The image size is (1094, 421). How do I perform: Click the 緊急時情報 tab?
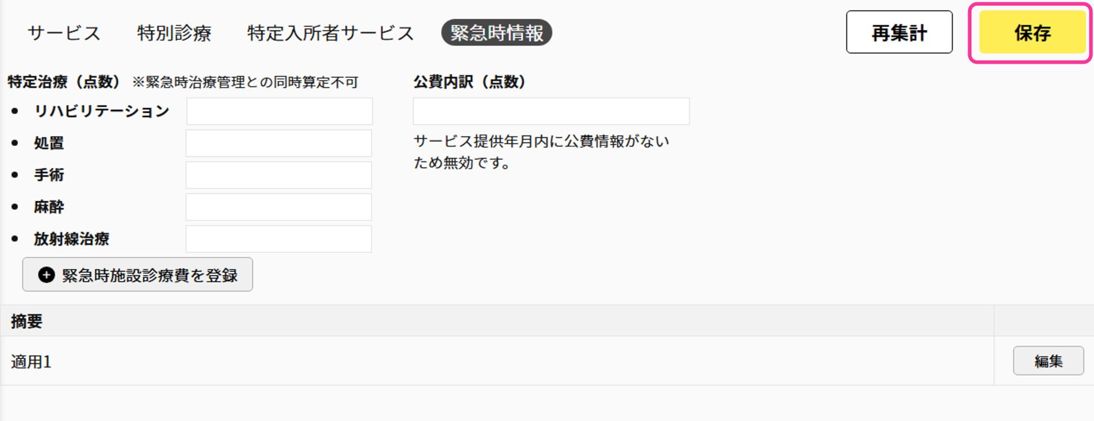pos(496,33)
